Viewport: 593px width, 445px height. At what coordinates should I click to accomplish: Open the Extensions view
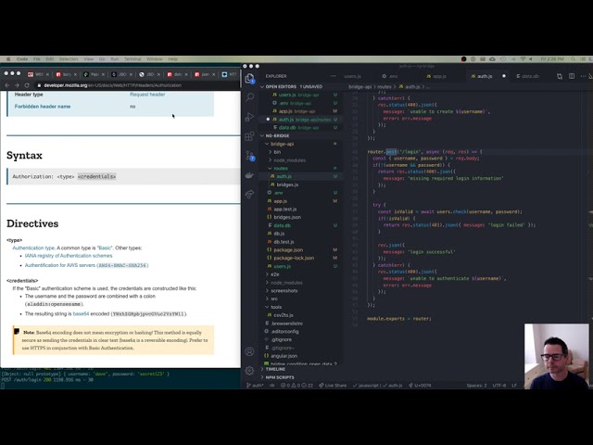249,136
